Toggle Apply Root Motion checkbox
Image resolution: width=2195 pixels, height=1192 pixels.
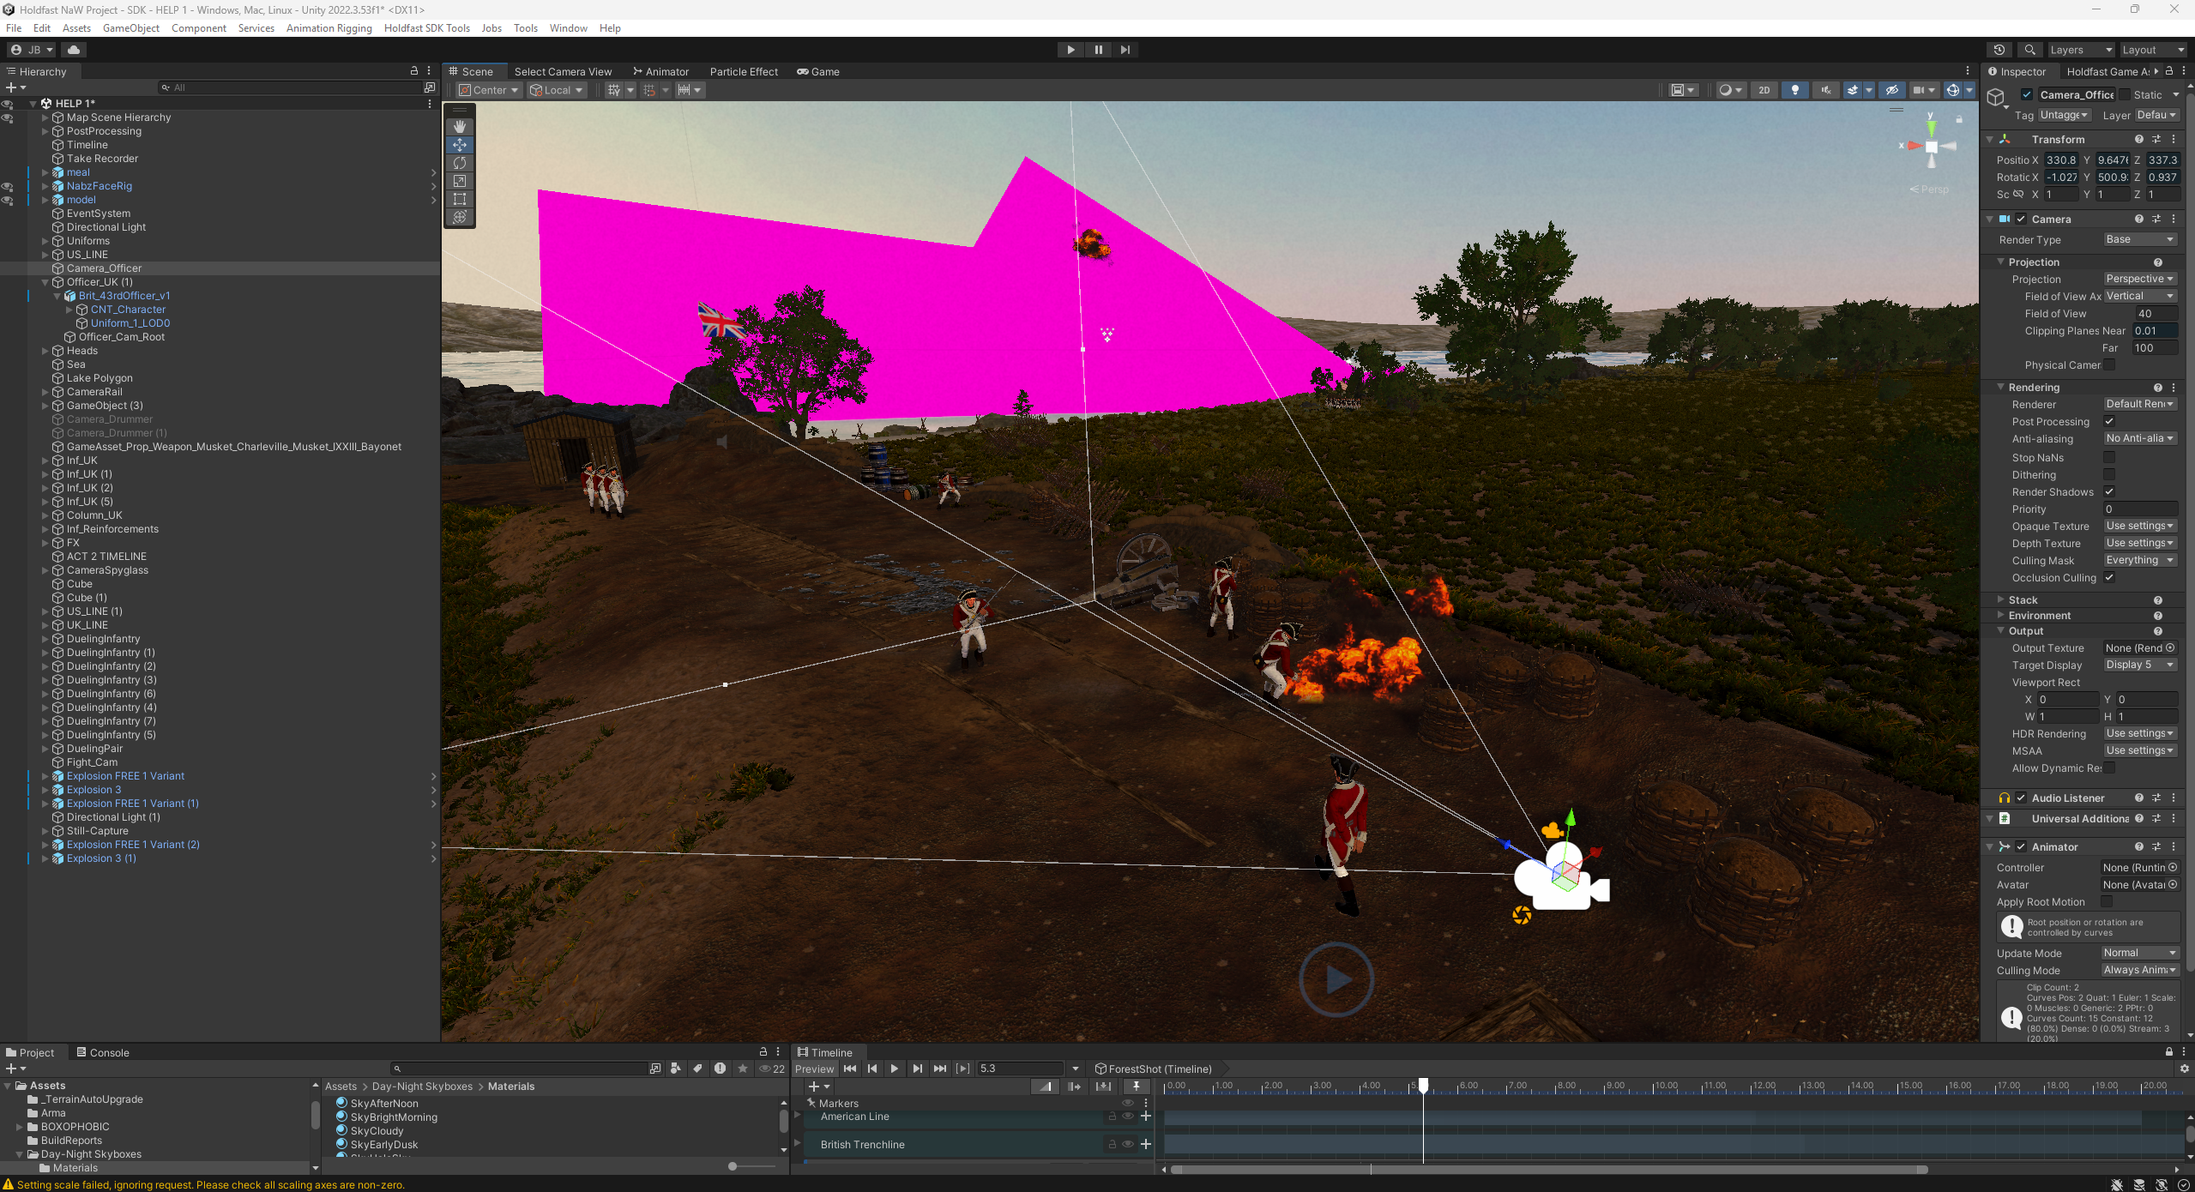[2106, 901]
